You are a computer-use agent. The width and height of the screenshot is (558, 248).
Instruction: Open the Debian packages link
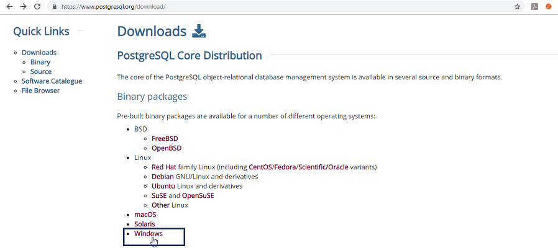163,177
